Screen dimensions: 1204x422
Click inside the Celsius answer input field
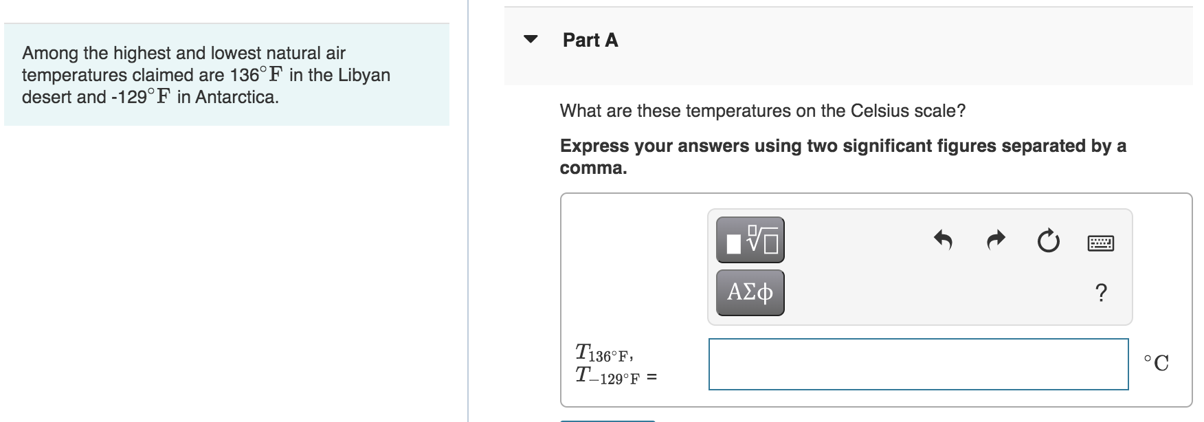point(918,364)
